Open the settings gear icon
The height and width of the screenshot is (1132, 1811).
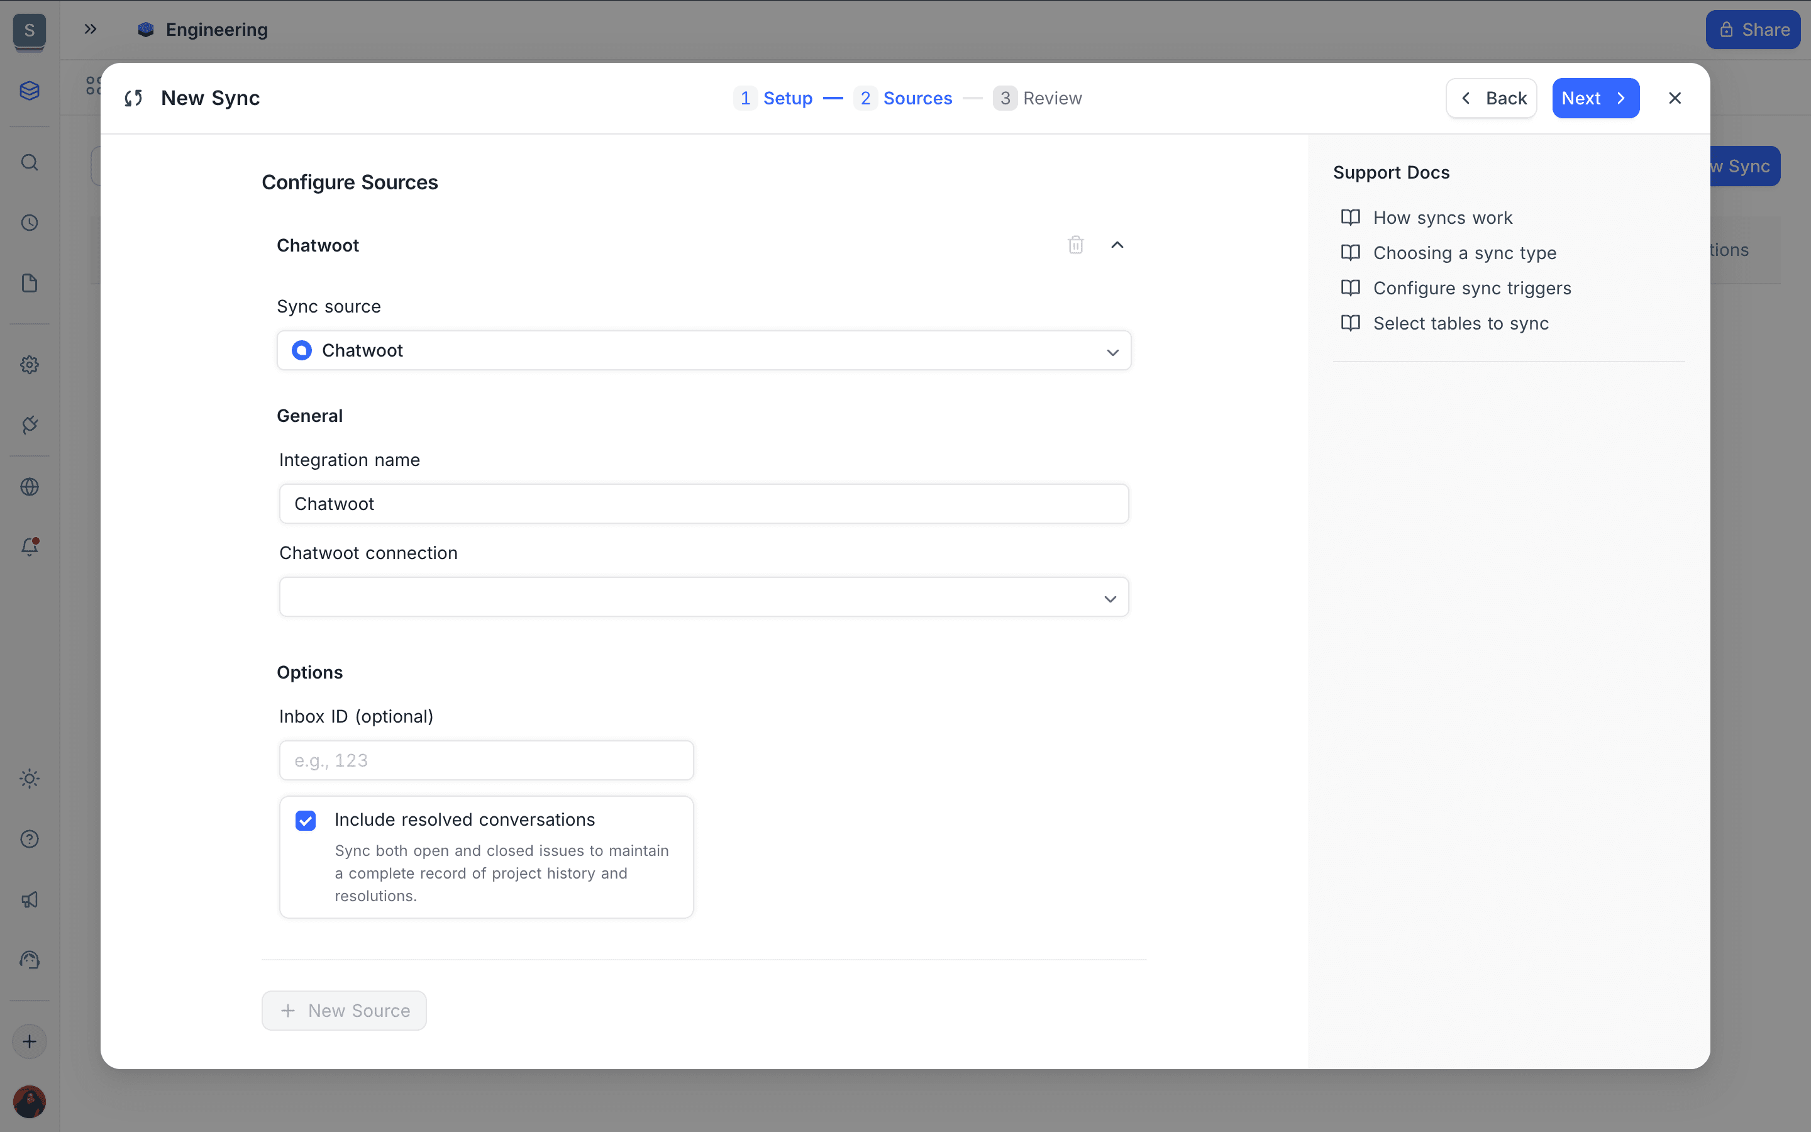(x=30, y=365)
